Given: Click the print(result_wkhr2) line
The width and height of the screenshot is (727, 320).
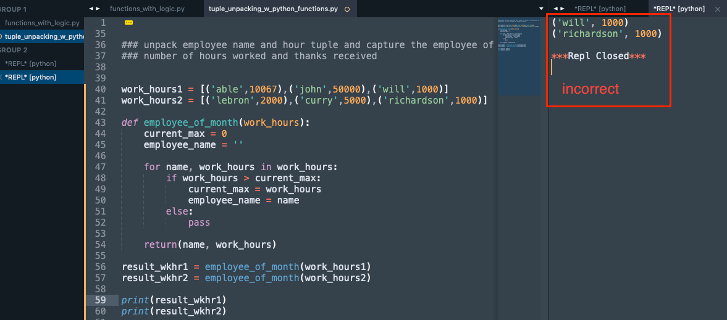Looking at the screenshot, I should (174, 311).
